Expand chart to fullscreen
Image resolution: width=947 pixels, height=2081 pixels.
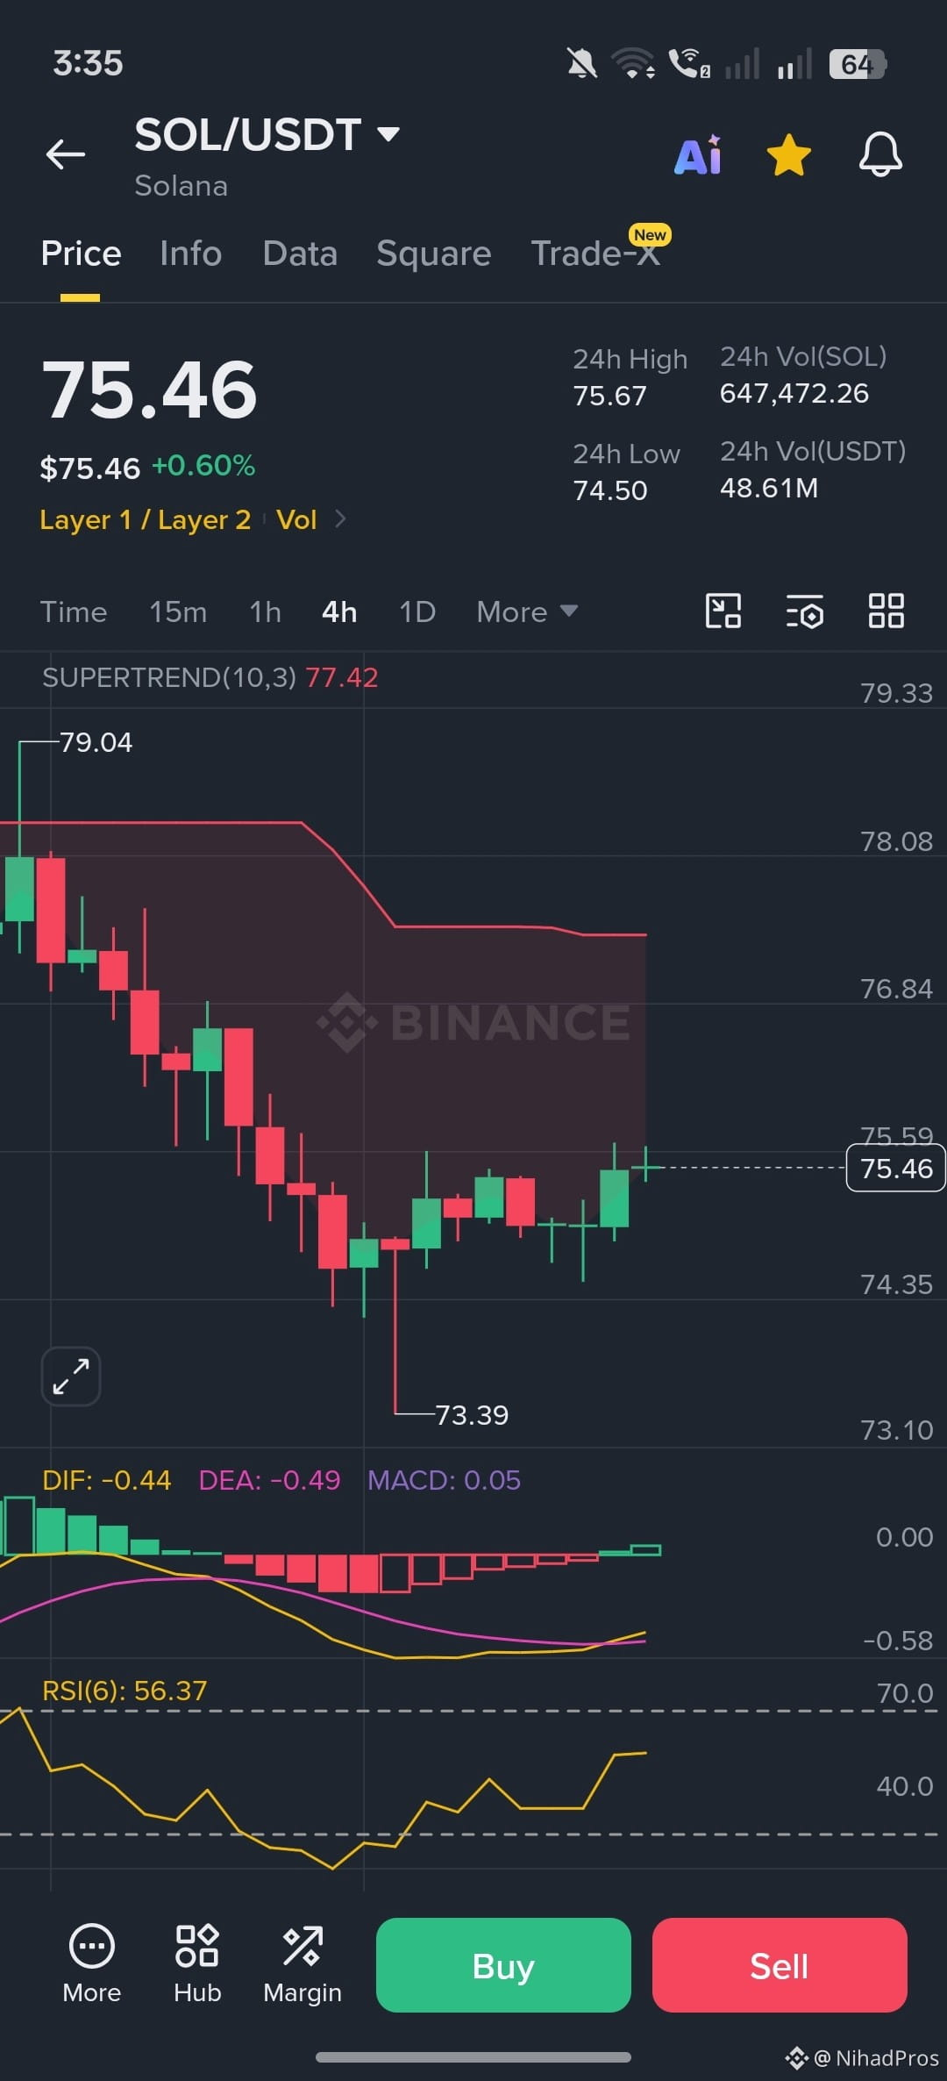[x=71, y=1376]
